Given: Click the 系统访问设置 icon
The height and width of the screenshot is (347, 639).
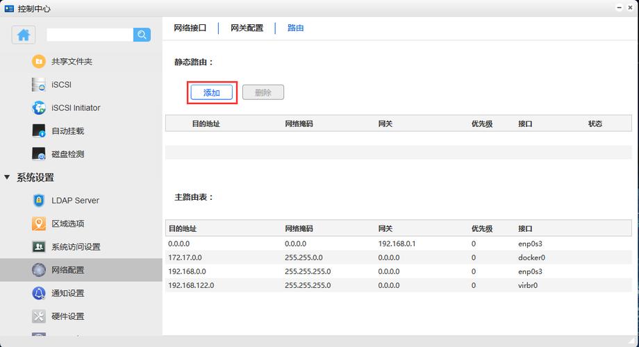Looking at the screenshot, I should point(39,247).
